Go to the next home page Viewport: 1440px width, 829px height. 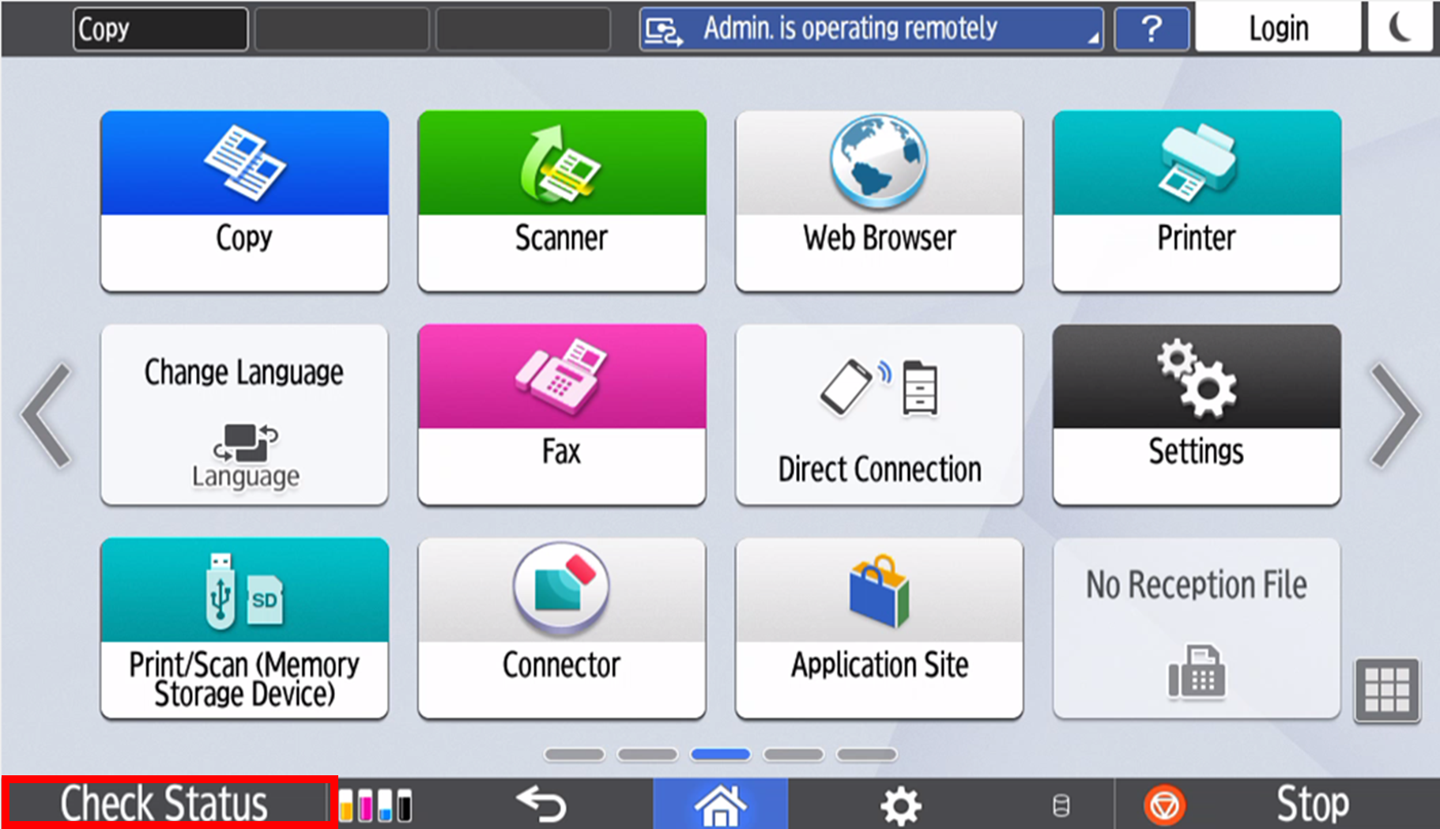(x=1395, y=415)
